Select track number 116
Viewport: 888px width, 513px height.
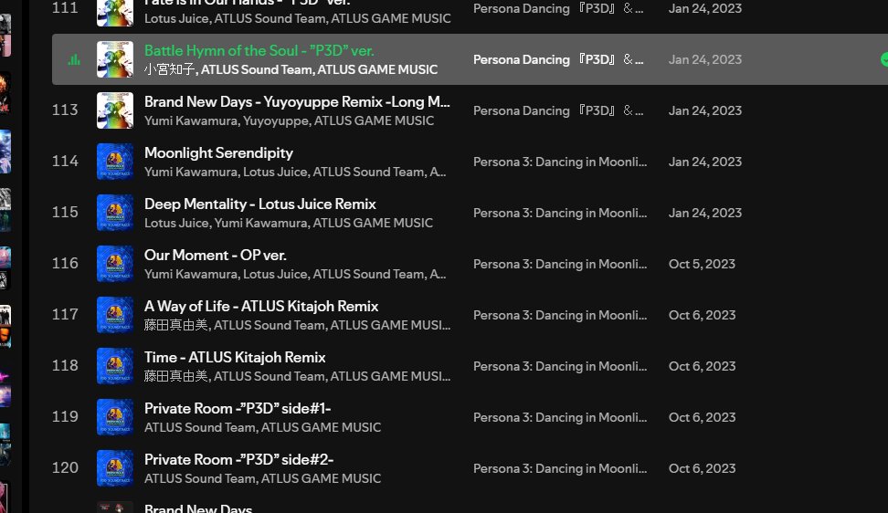(65, 263)
